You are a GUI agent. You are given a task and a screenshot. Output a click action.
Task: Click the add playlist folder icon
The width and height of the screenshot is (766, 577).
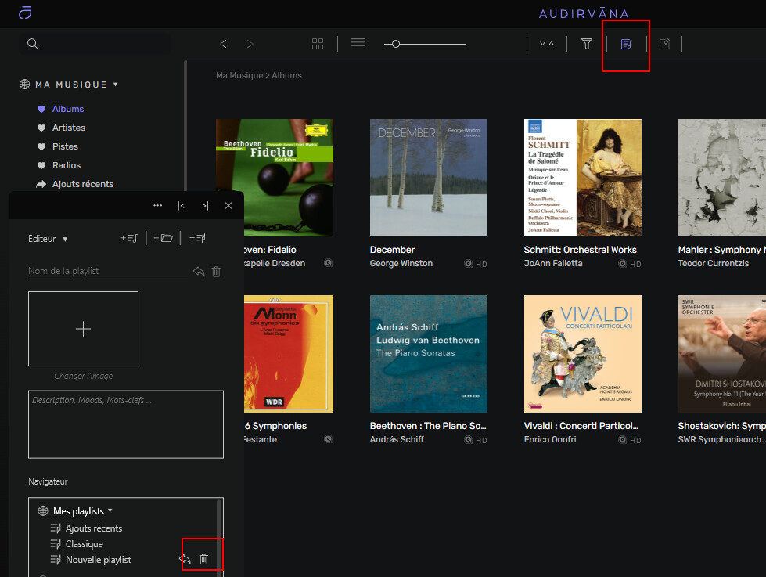[163, 238]
